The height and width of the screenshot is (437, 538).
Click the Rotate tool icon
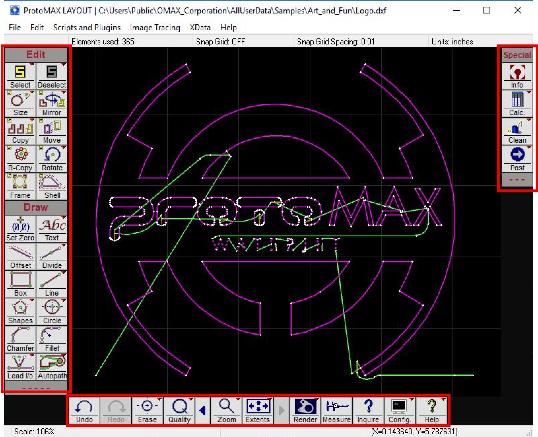pos(52,159)
